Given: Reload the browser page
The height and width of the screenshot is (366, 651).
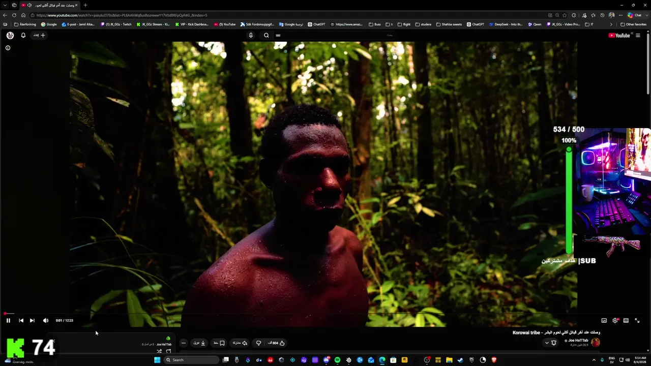Looking at the screenshot, I should coord(14,15).
